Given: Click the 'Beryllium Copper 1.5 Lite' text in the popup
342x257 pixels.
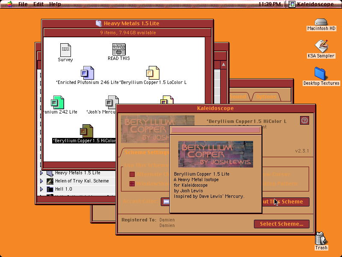Looking at the screenshot, I should click(201, 174).
